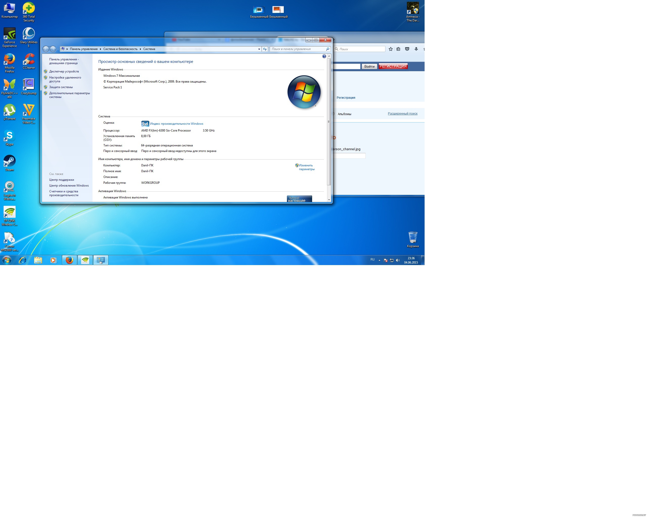The width and height of the screenshot is (647, 517).
Task: Click scrollbar down arrow in System window
Action: [x=329, y=200]
